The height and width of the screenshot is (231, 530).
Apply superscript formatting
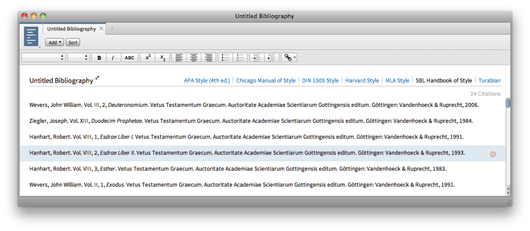tap(148, 58)
